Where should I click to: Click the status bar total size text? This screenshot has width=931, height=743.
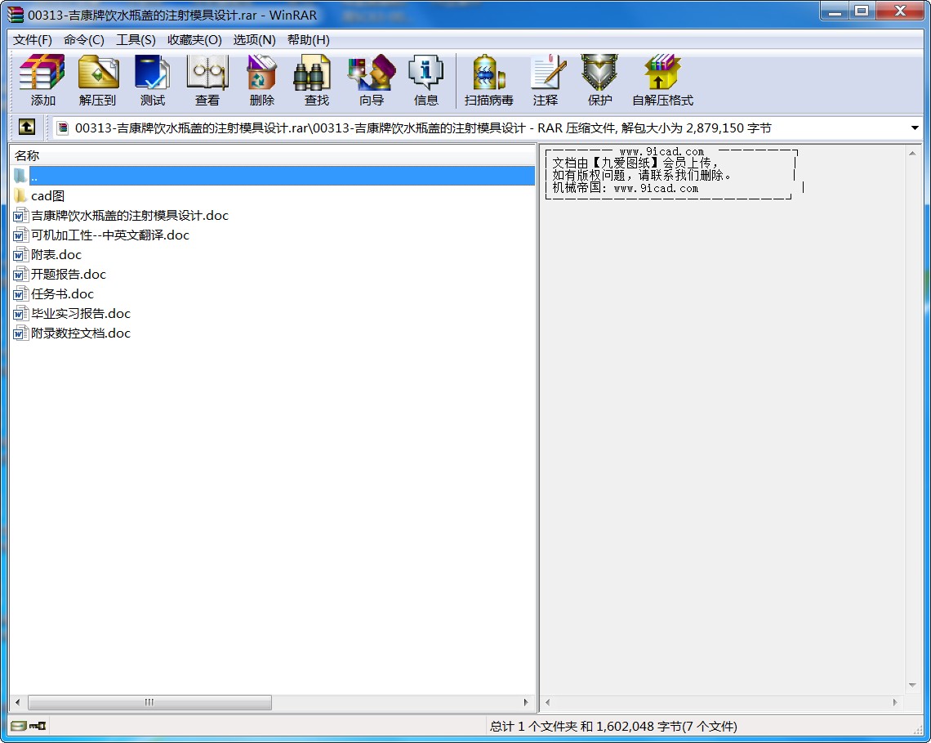point(613,726)
